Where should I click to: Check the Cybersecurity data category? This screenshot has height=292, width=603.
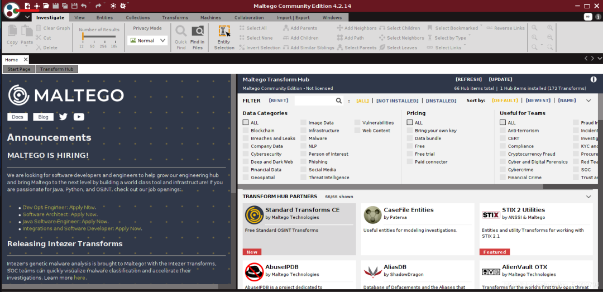[x=245, y=154]
